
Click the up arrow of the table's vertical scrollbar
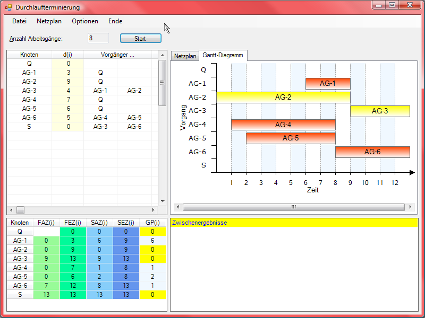coord(162,63)
